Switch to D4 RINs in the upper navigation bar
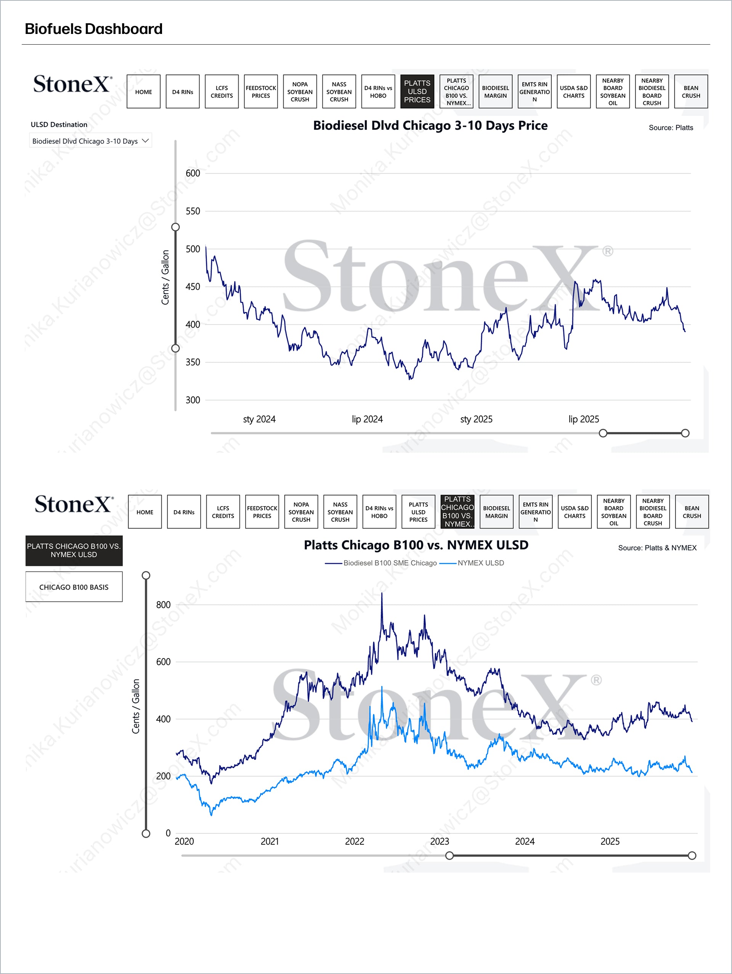Image resolution: width=732 pixels, height=974 pixels. click(183, 92)
